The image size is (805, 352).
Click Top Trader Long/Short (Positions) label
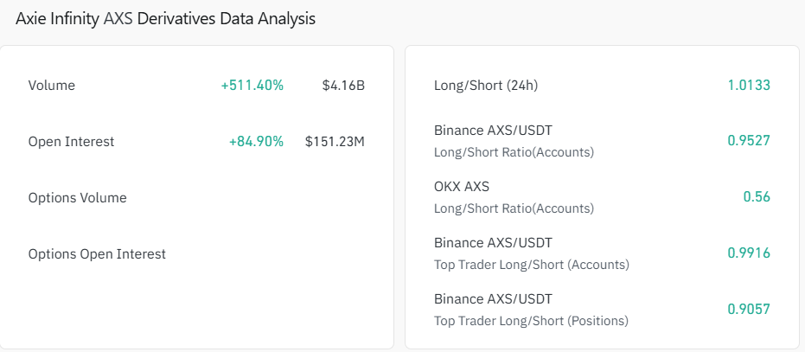coord(531,321)
